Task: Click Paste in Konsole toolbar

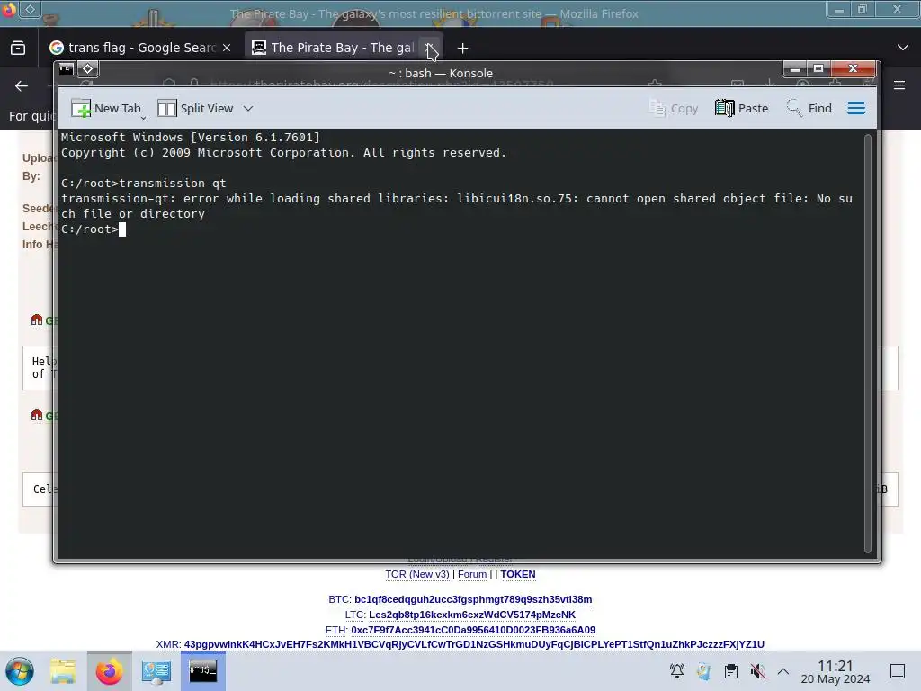Action: click(741, 108)
